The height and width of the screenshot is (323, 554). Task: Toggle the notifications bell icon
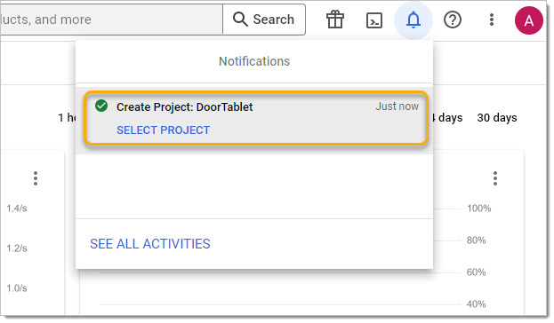click(413, 20)
